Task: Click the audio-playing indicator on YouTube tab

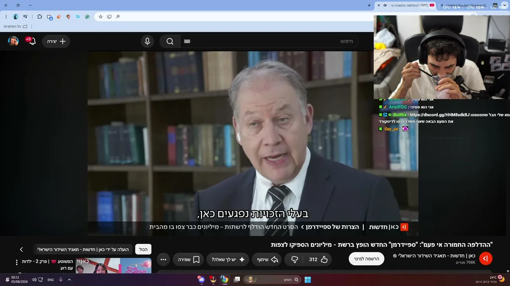Action: (x=385, y=6)
